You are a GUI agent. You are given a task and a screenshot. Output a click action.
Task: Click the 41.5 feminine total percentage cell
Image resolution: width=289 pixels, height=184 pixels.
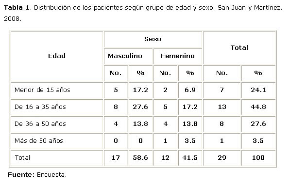pyautogui.click(x=190, y=158)
